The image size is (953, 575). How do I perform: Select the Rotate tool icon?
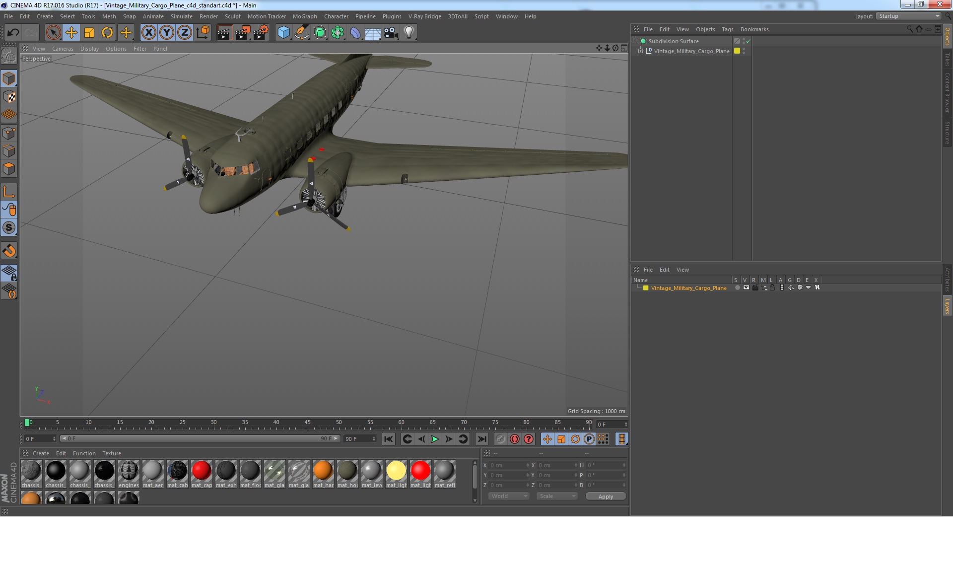tap(107, 33)
